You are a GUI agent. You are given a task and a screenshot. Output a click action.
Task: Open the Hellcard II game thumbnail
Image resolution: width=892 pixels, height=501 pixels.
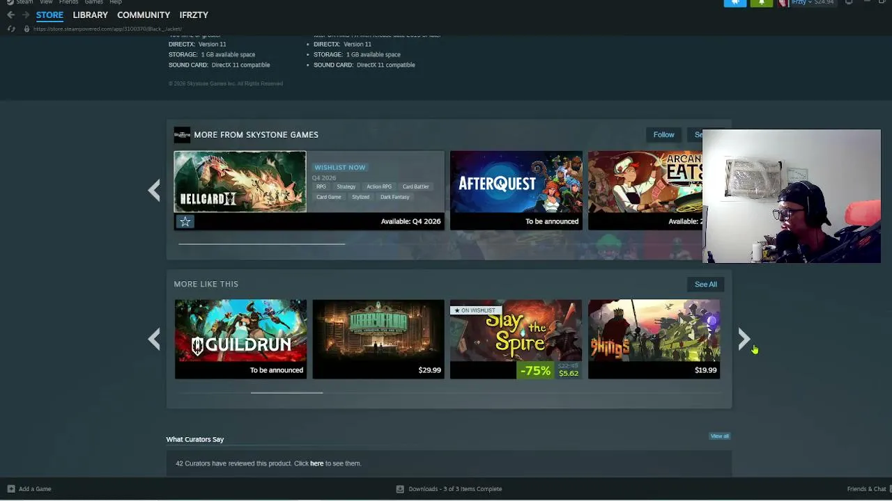click(240, 182)
